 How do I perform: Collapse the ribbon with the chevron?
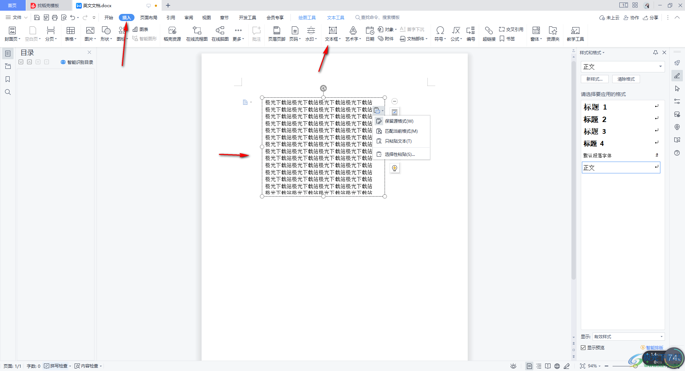(677, 17)
